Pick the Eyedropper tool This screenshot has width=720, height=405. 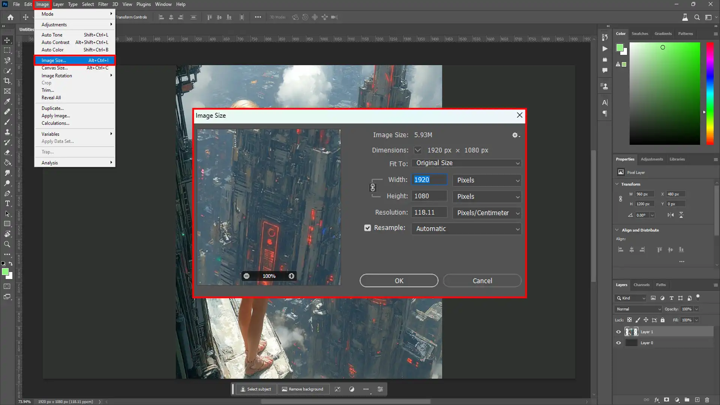(7, 101)
